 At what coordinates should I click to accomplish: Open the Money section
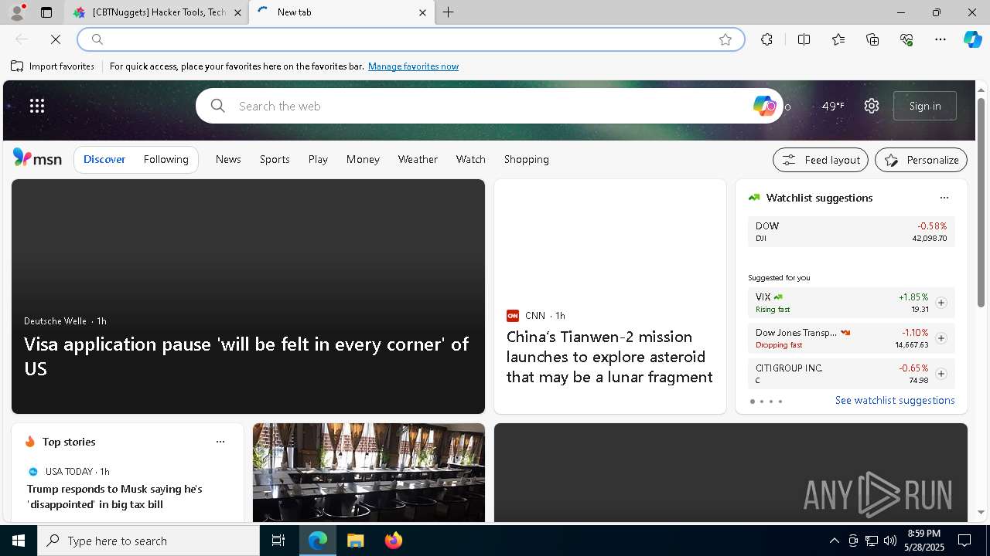(363, 159)
